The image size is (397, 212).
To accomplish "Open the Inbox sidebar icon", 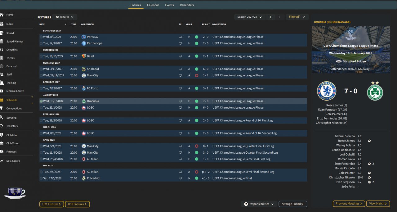I will tap(2, 24).
